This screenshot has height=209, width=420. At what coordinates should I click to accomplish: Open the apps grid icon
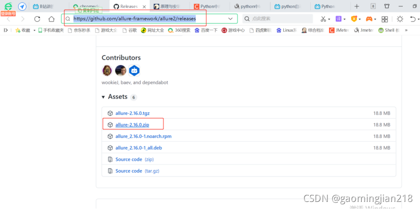coord(385,19)
